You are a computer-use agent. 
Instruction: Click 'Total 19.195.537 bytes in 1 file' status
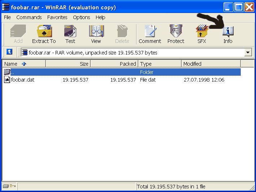171,187
